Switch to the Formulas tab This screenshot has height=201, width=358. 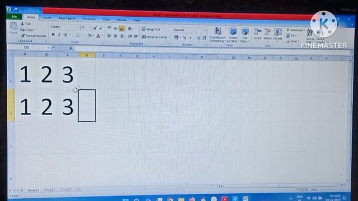point(89,19)
